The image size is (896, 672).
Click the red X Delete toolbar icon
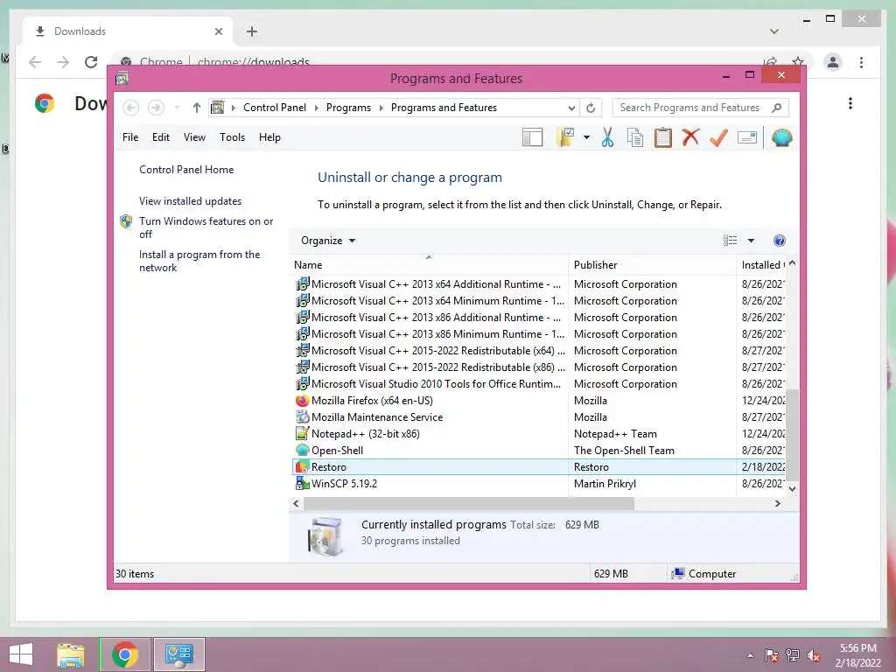690,137
